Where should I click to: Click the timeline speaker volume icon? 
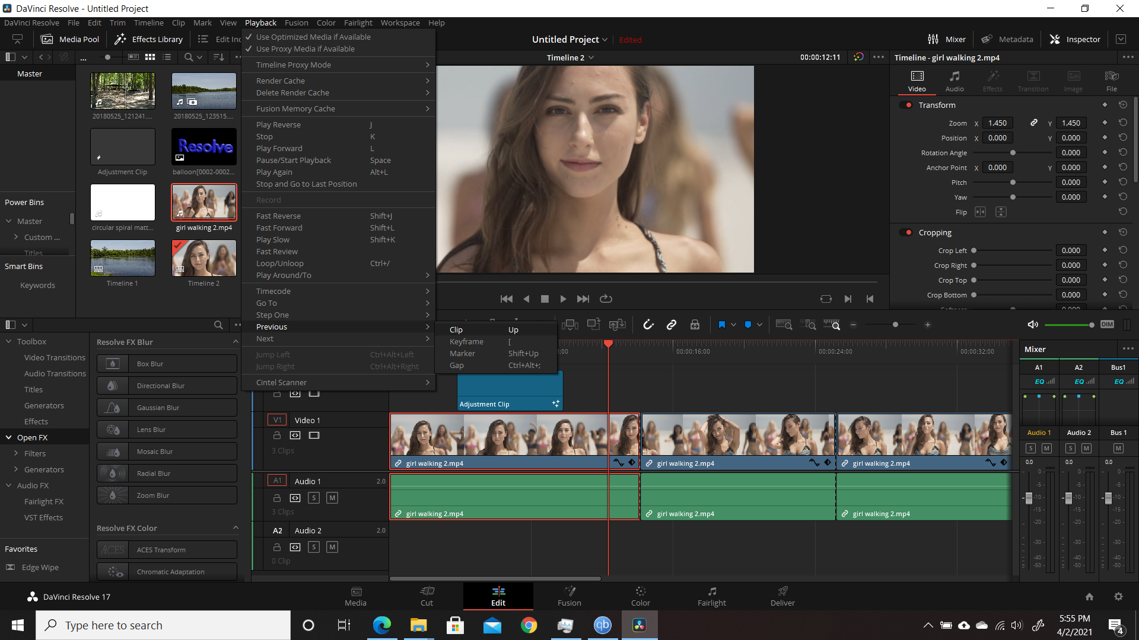click(1033, 325)
